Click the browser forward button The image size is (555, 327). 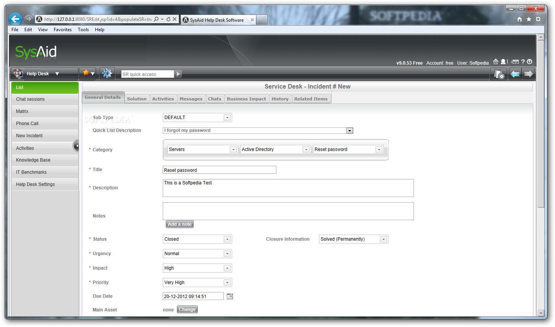pyautogui.click(x=28, y=19)
